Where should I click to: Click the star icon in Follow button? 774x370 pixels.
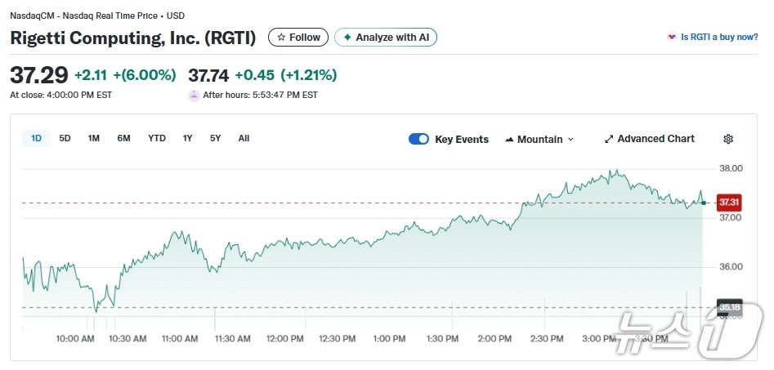pyautogui.click(x=281, y=38)
